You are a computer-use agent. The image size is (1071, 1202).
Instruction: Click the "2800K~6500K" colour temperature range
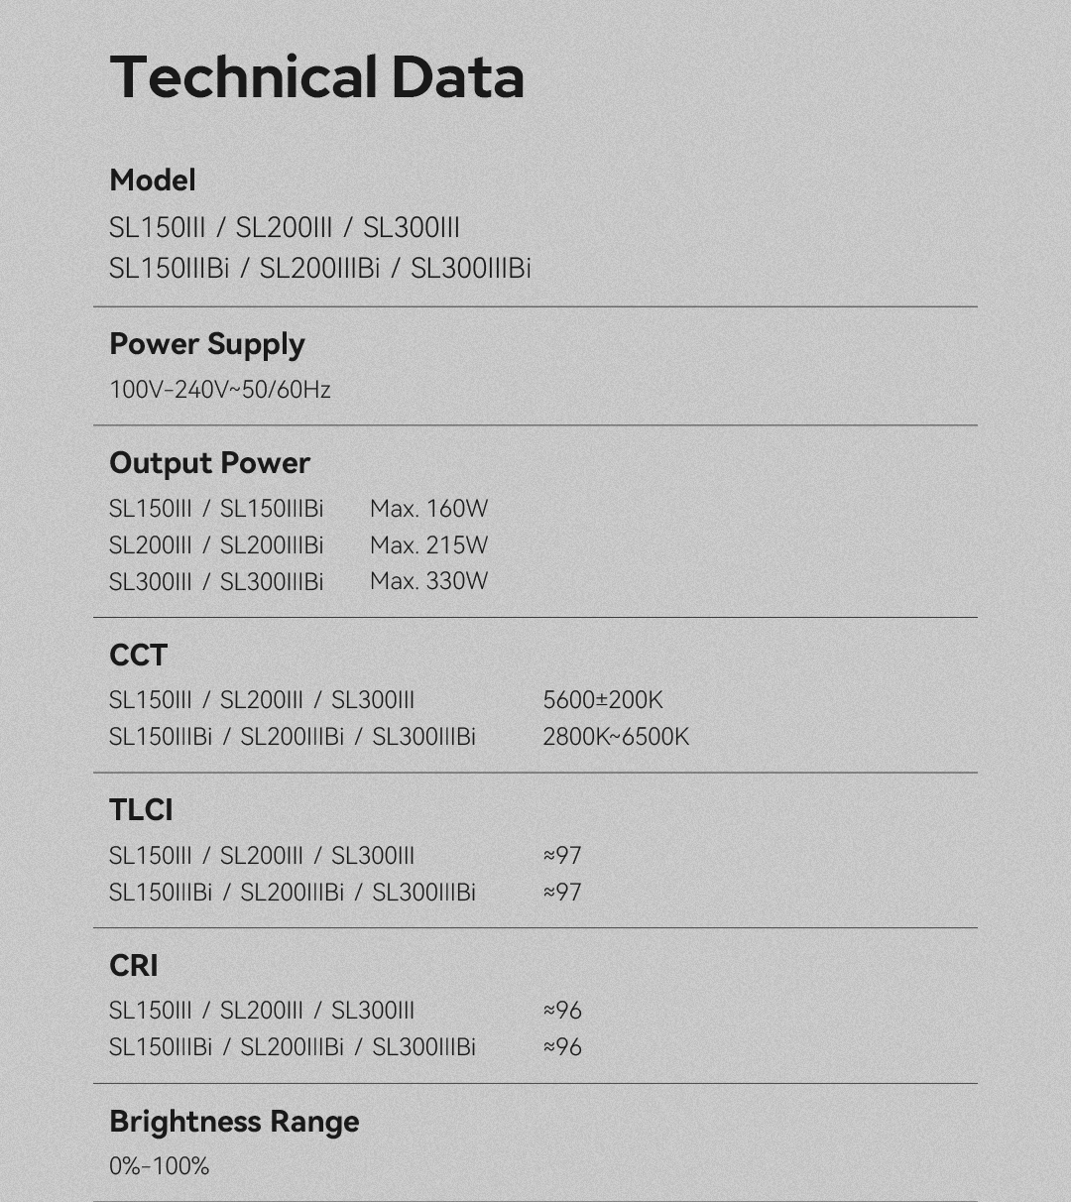616,737
